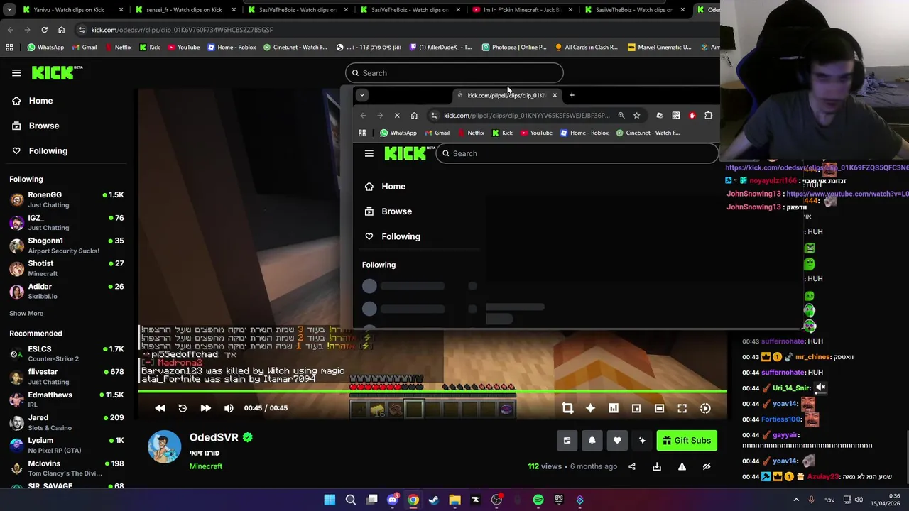Click the OdedSVR channel avatar
The width and height of the screenshot is (909, 511).
tap(164, 447)
